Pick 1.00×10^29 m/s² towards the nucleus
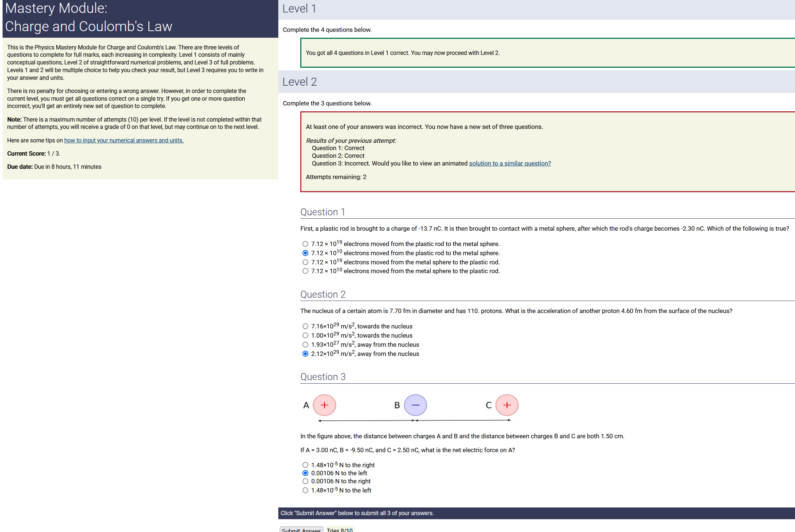Viewport: 795px width, 532px height. pyautogui.click(x=305, y=335)
